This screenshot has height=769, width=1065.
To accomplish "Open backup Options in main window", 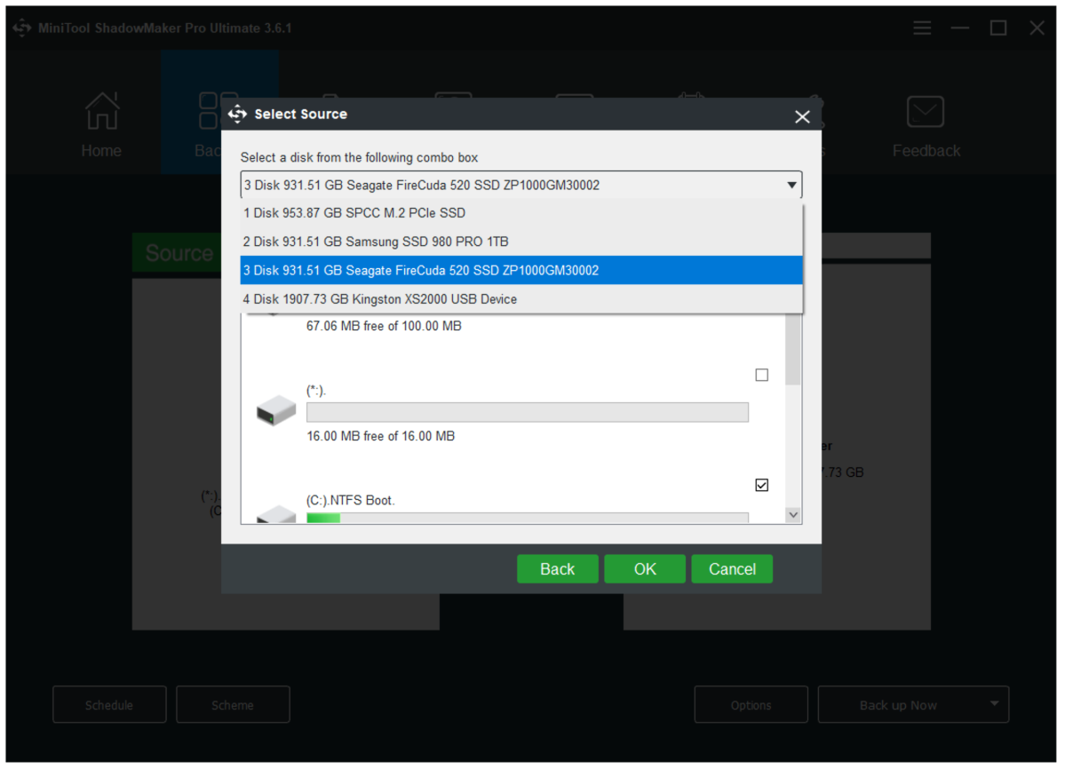I will click(x=751, y=705).
